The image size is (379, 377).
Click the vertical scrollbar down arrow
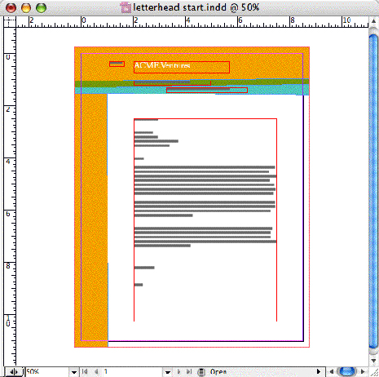click(373, 361)
